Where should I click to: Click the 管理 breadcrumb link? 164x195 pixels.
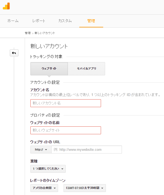coord(28,33)
